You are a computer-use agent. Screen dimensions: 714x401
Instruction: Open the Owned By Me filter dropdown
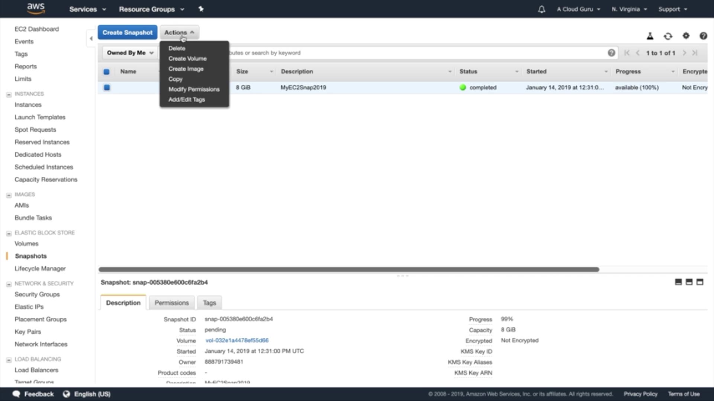coord(130,53)
